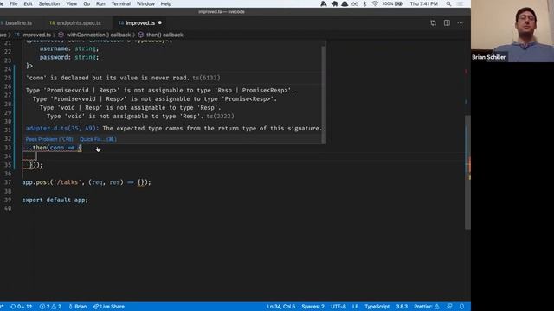Click the Prettier status item
Screen dimensions: 554x311
[427, 307]
